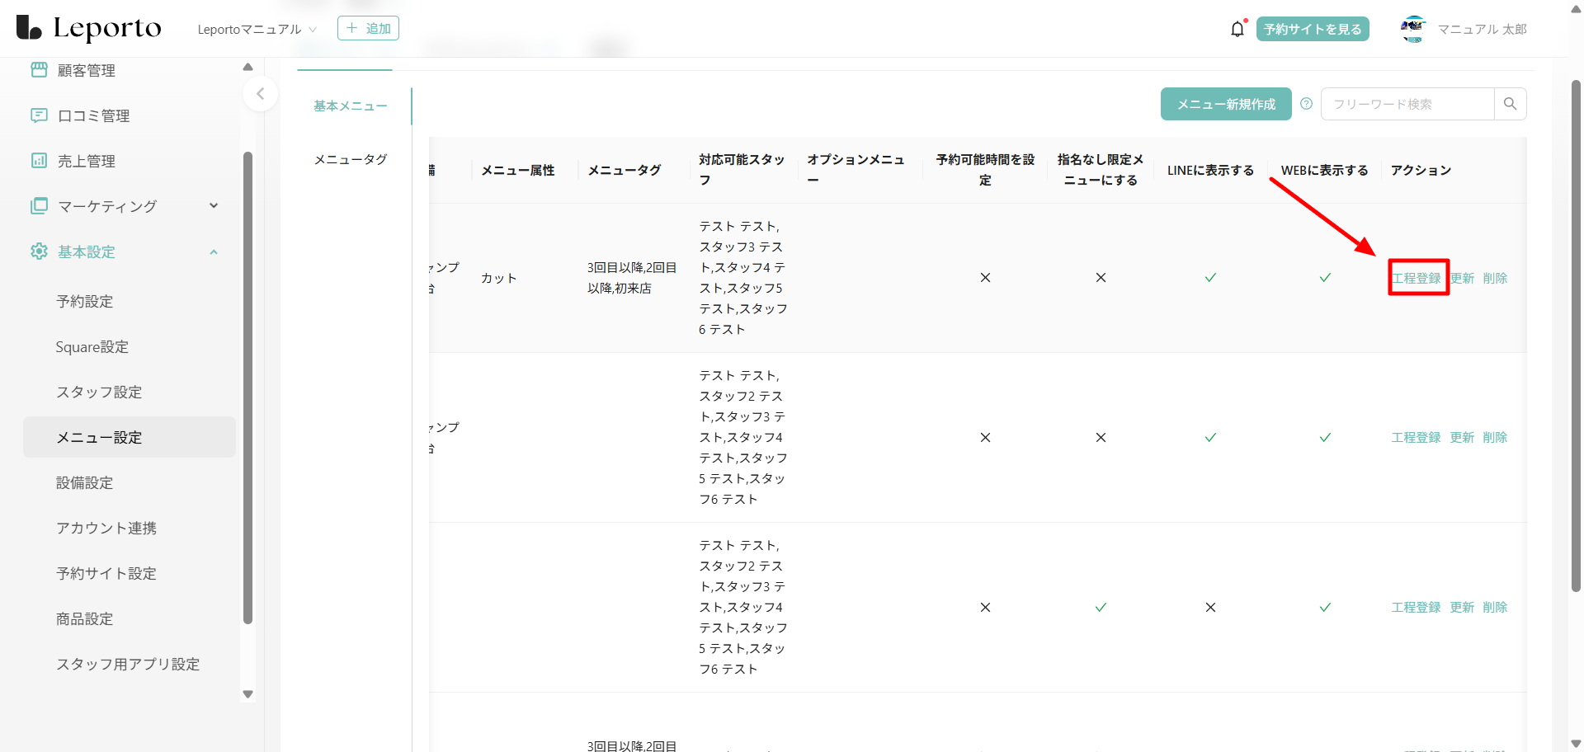Screen dimensions: 1584x752
Task: Click the 顧客管理 sidebar icon
Action: (39, 70)
